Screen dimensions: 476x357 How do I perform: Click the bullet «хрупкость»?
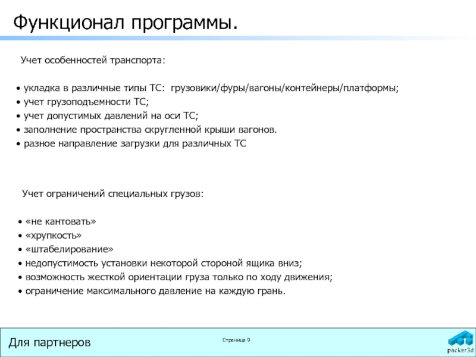[x=50, y=236]
